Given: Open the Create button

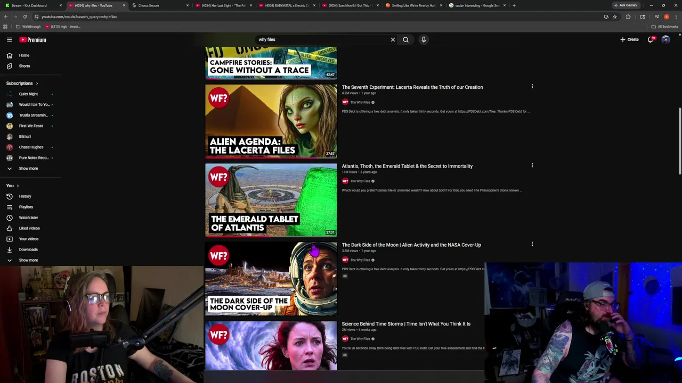Looking at the screenshot, I should coord(629,39).
